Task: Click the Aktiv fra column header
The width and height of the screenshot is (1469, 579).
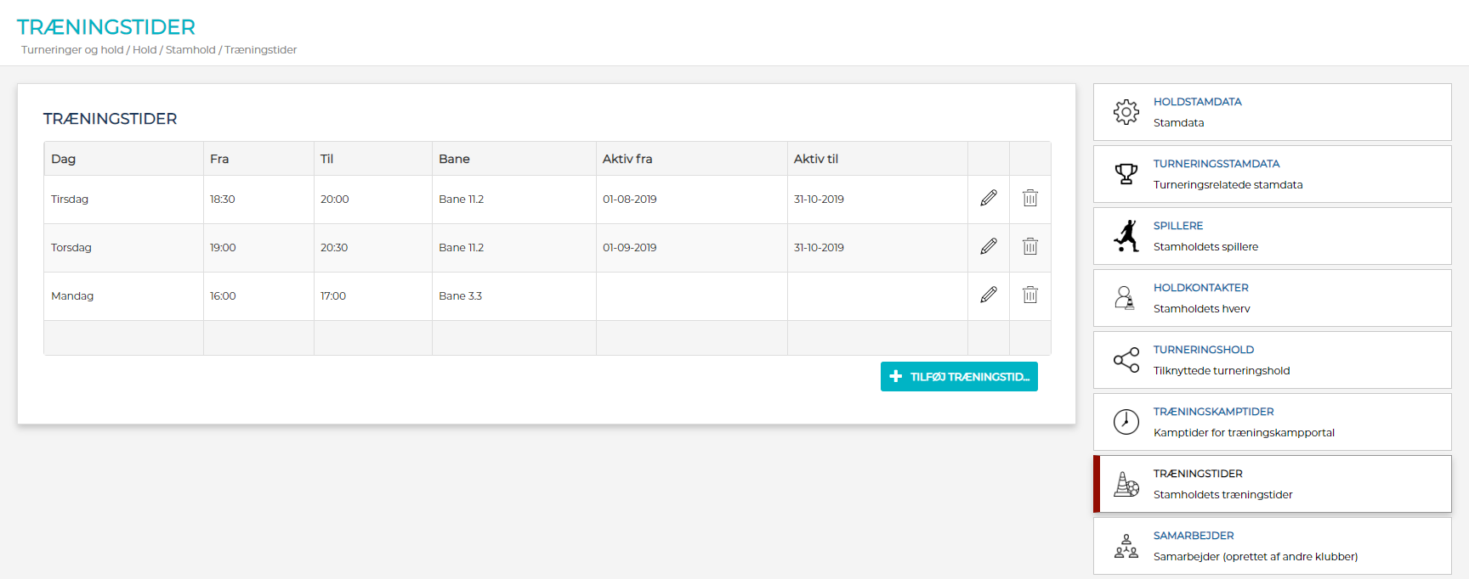Action: tap(627, 159)
